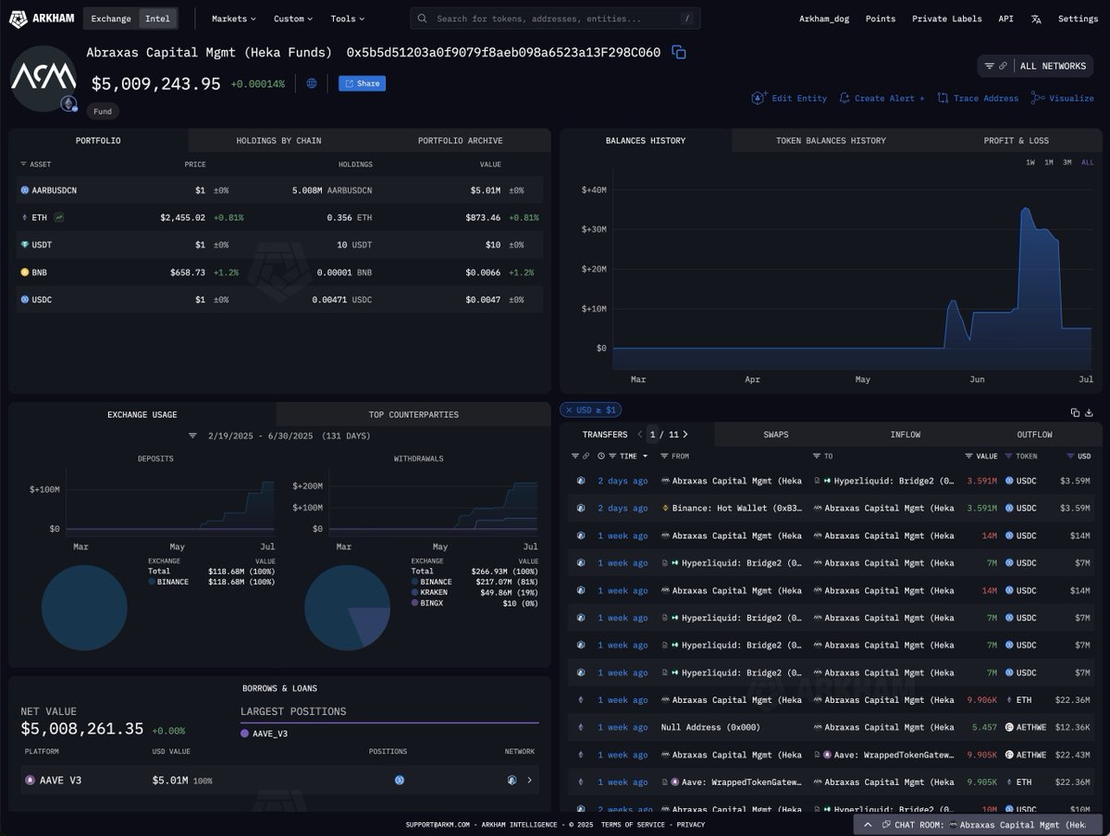Open the Tools dropdown menu
Screen dimensions: 1110x836
click(348, 18)
